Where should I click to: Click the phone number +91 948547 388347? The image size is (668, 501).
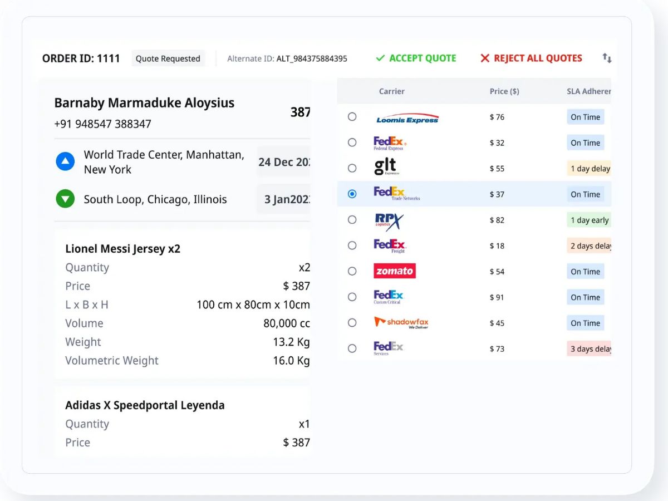102,124
